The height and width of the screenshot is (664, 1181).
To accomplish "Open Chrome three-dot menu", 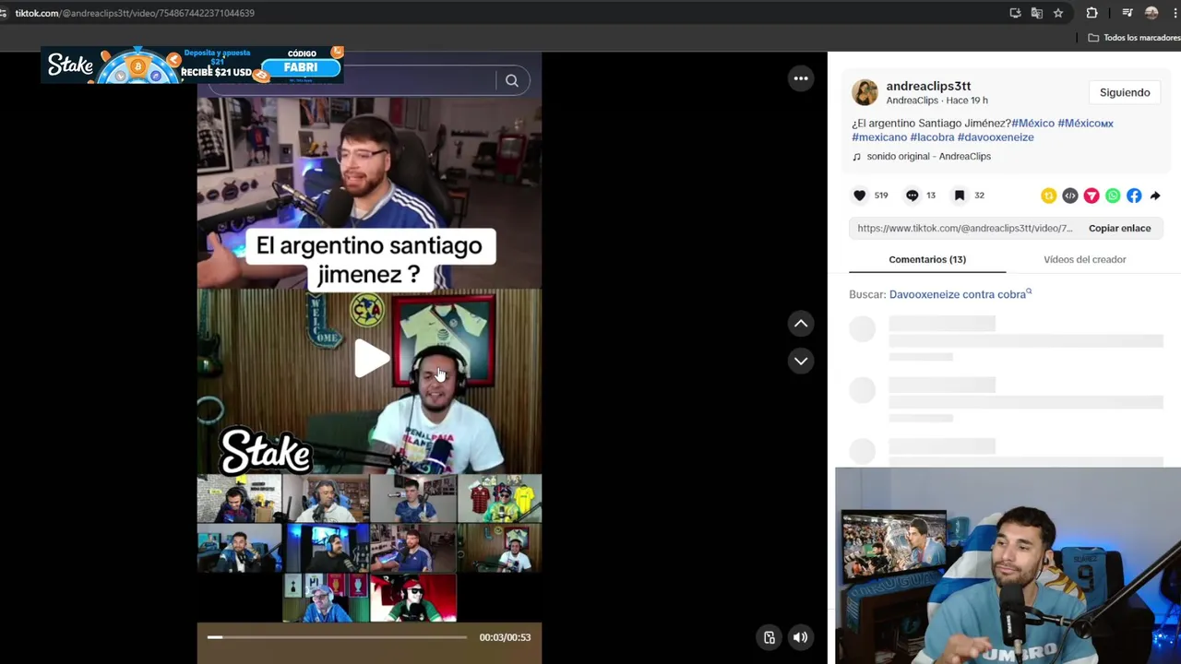I will [1175, 13].
